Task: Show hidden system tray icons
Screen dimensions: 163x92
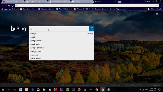Action: click(x=140, y=90)
